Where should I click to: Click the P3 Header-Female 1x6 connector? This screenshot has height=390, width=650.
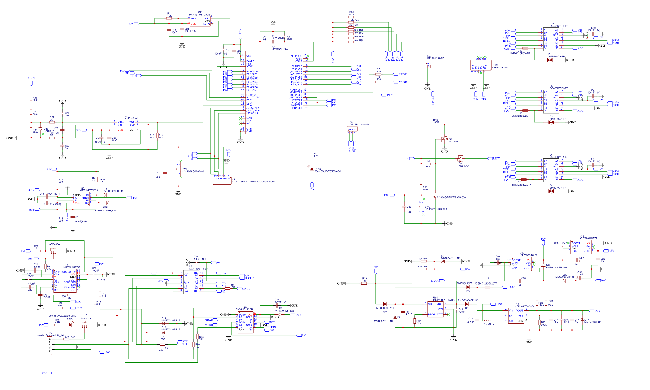[49, 346]
